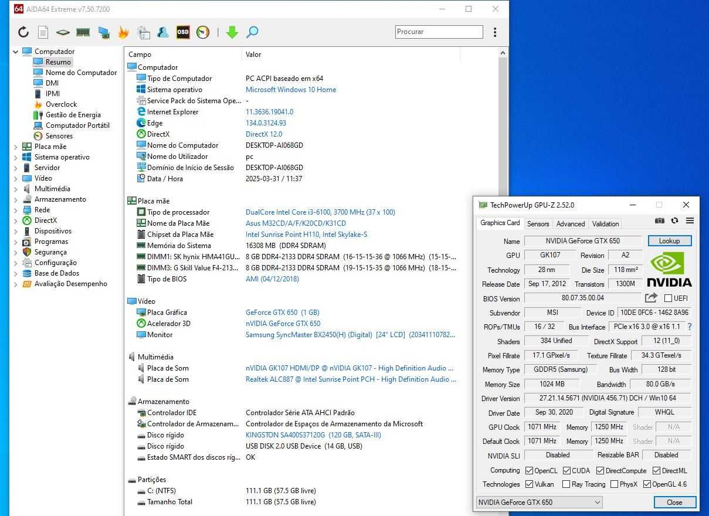This screenshot has height=516, width=709.
Task: Click the green download arrow icon
Action: pyautogui.click(x=232, y=32)
